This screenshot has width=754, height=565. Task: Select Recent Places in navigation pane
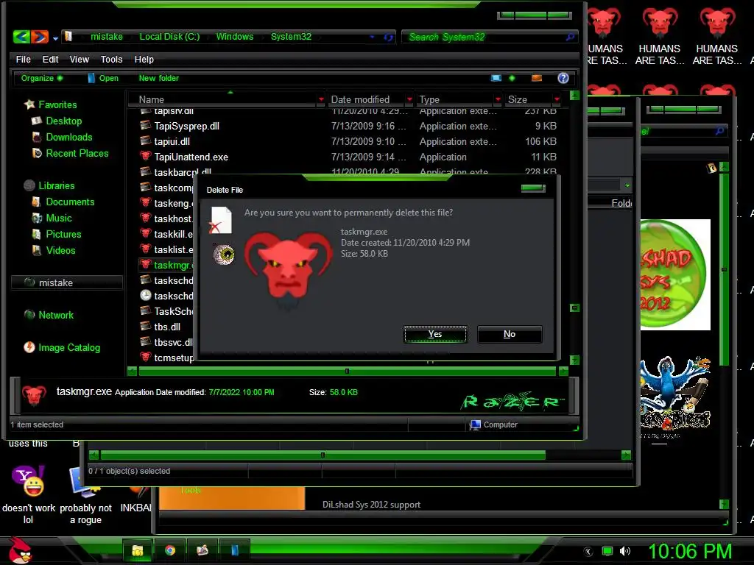tap(70, 153)
